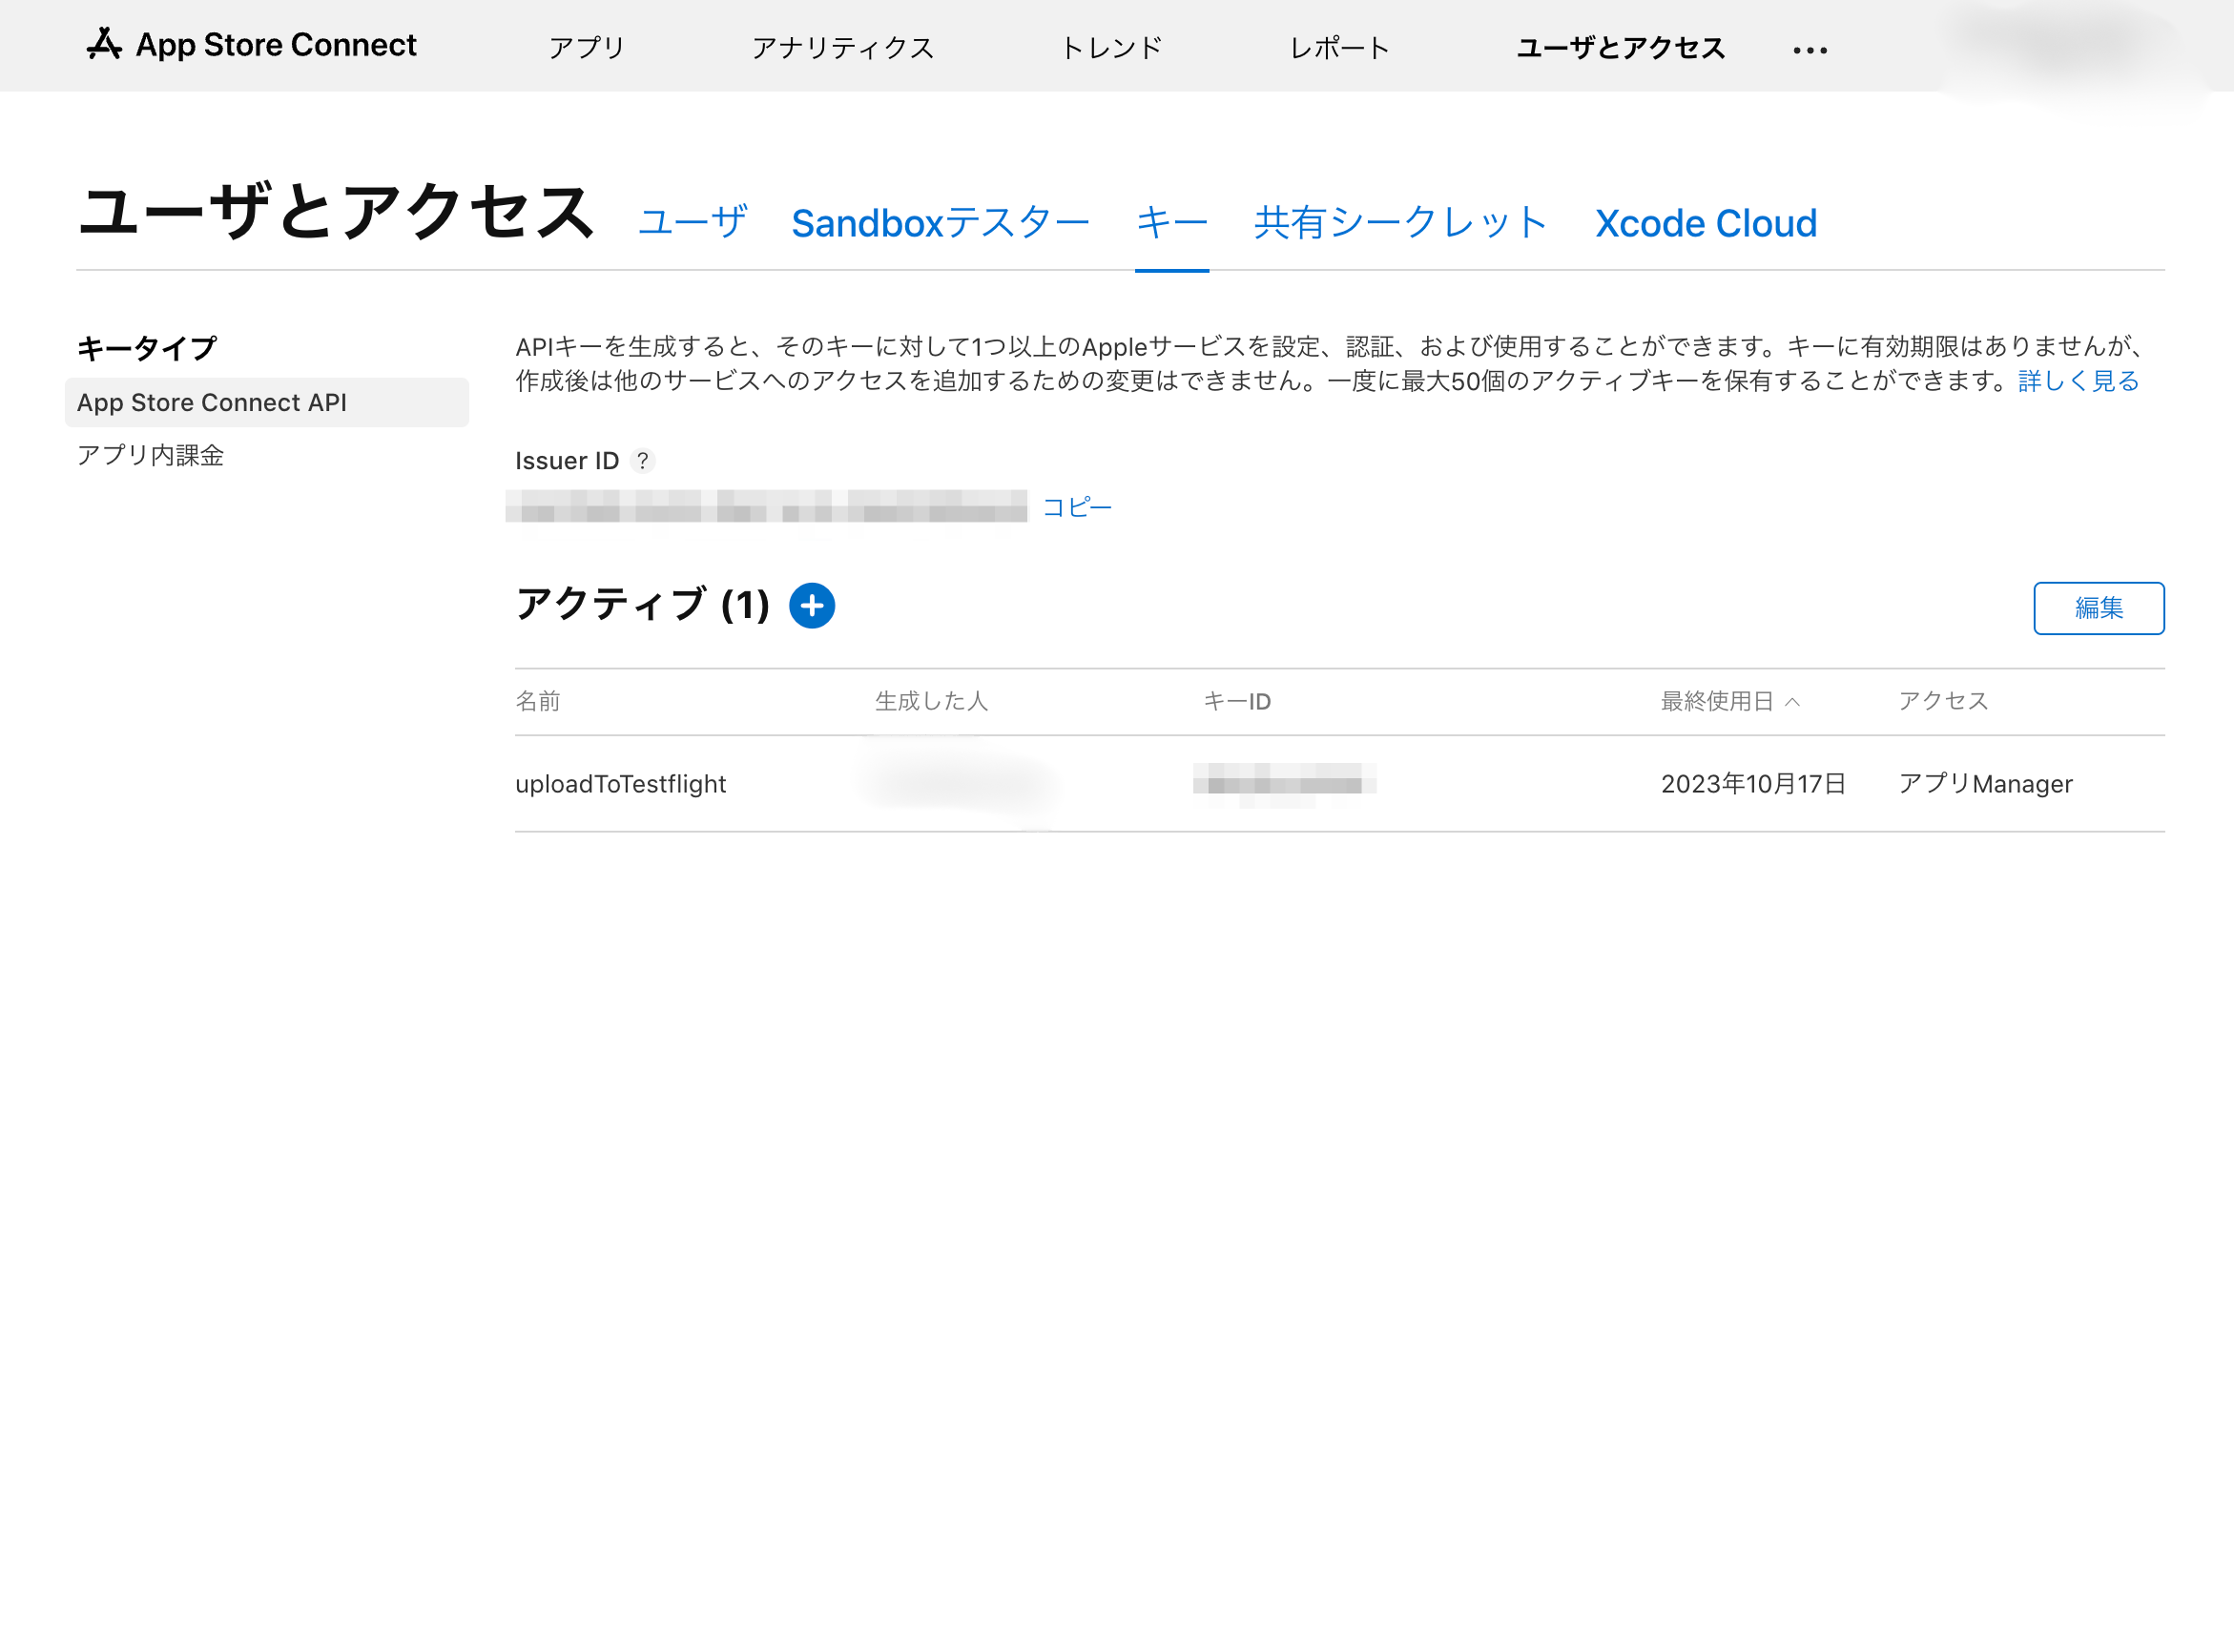Image resolution: width=2234 pixels, height=1648 pixels.
Task: Click the plus icon to add new key
Action: click(x=812, y=608)
